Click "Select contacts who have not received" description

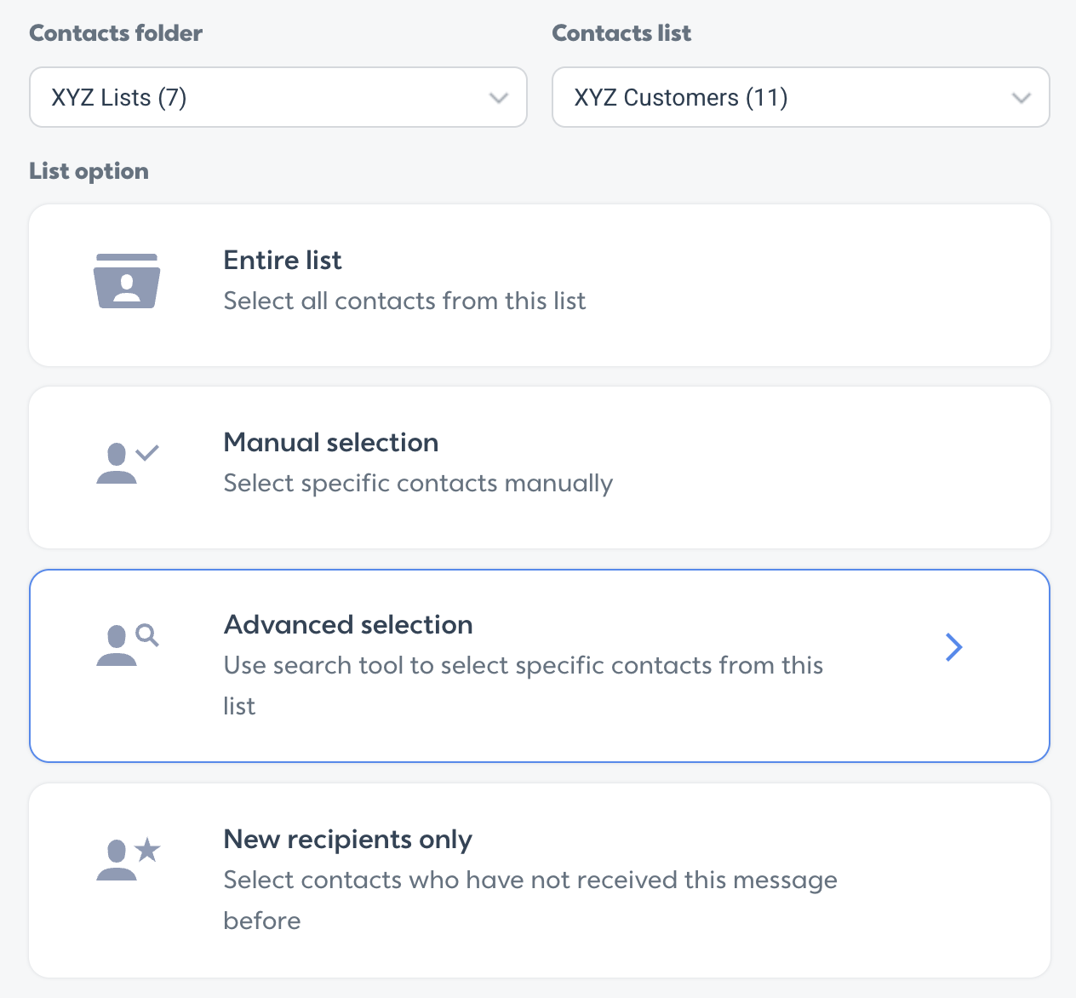(x=530, y=900)
